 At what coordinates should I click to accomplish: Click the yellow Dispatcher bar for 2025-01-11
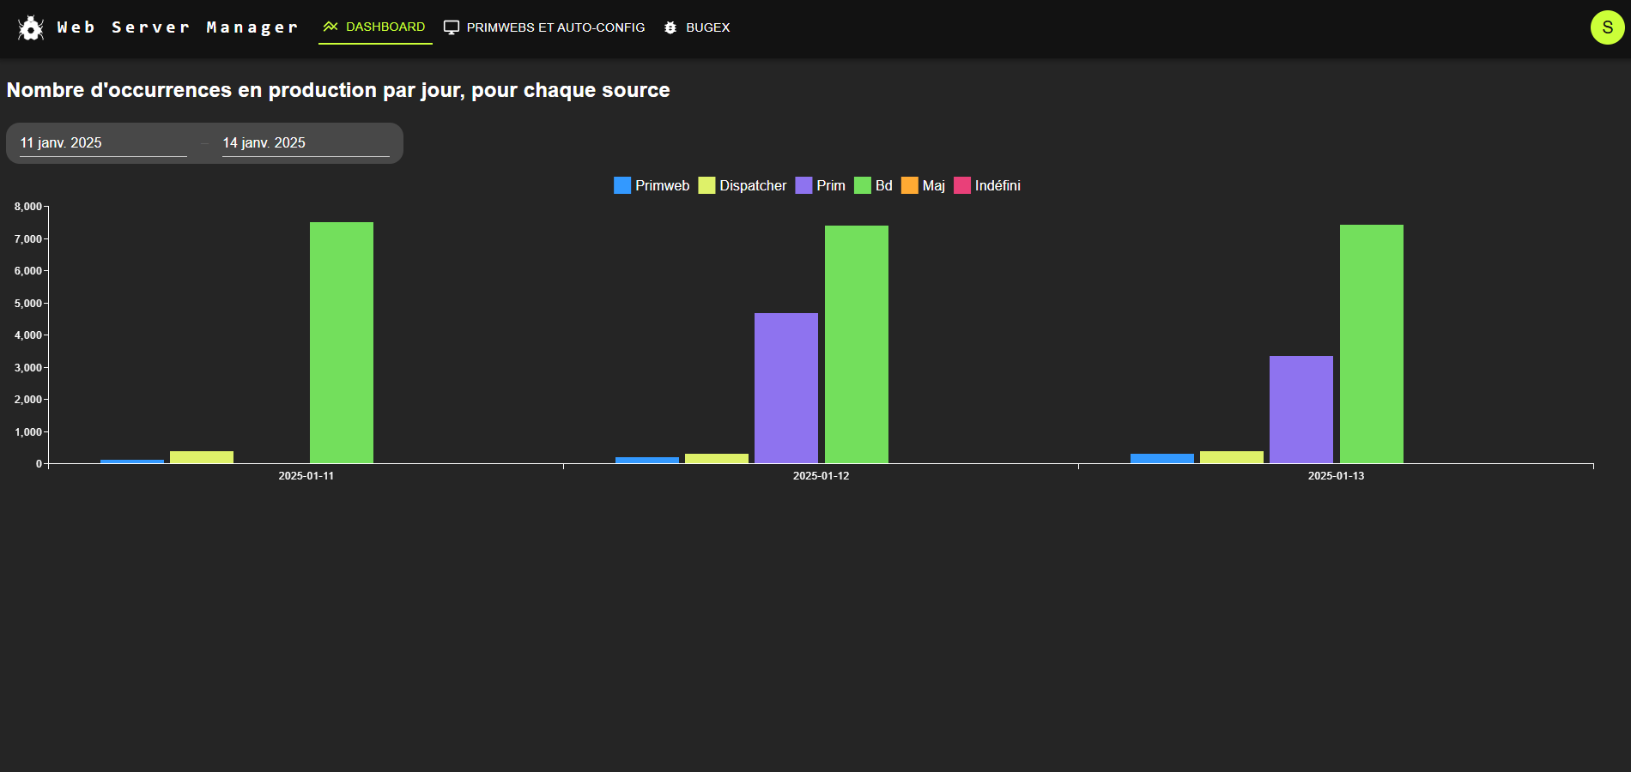tap(202, 457)
